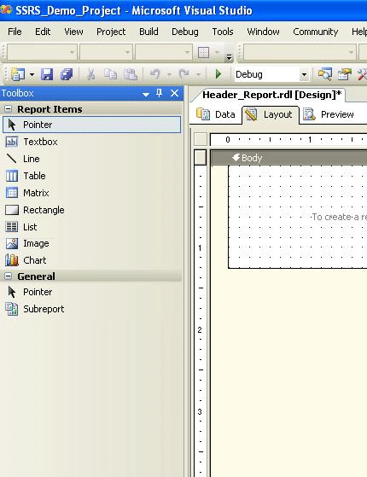Click the Save toolbar icon
The height and width of the screenshot is (477, 367).
click(47, 74)
